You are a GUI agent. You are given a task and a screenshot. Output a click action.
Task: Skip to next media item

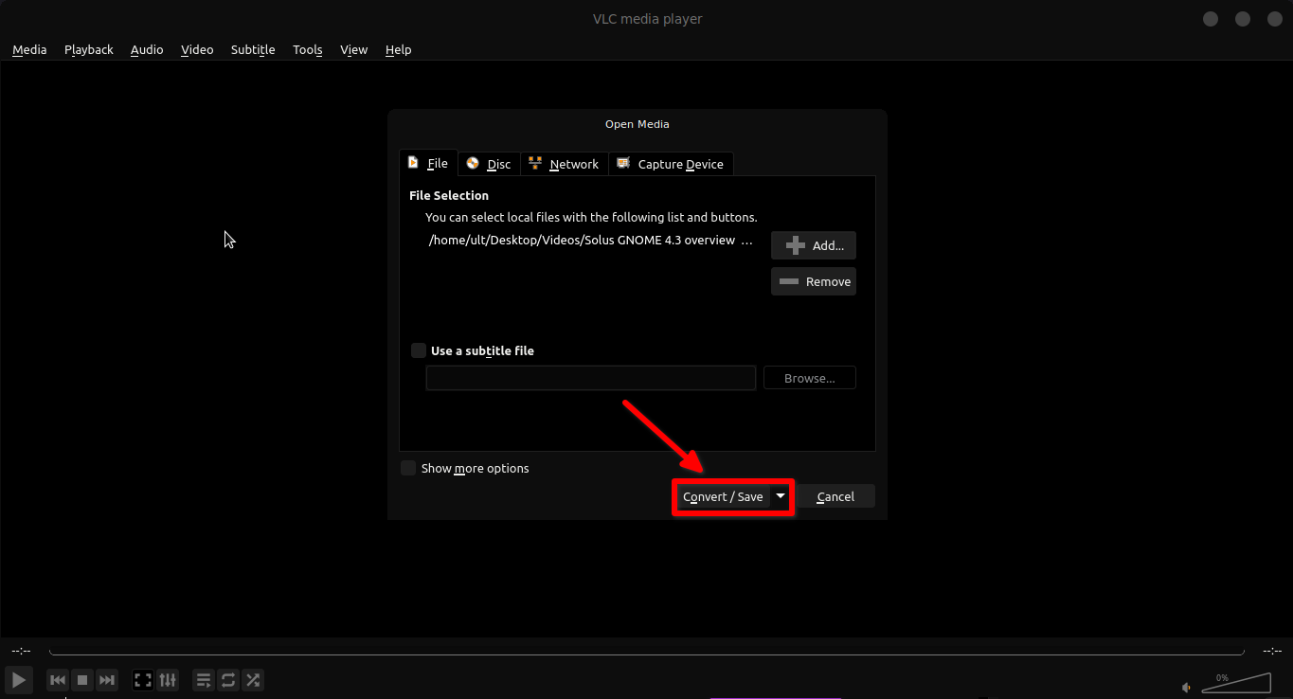[107, 680]
